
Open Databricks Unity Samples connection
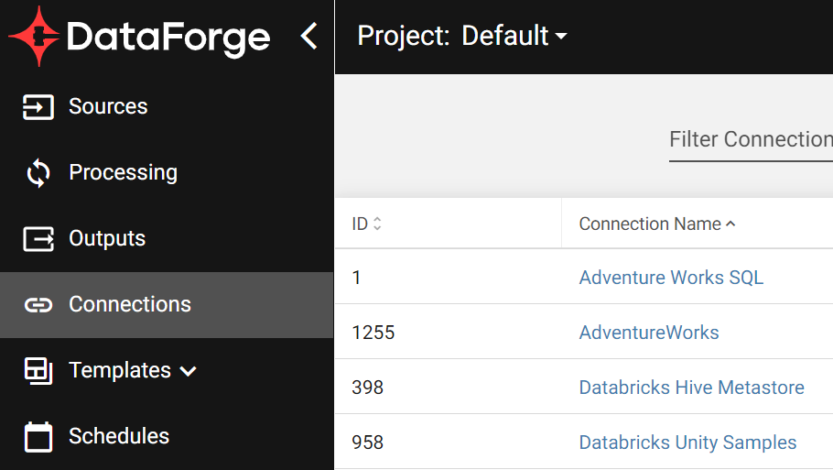click(687, 443)
